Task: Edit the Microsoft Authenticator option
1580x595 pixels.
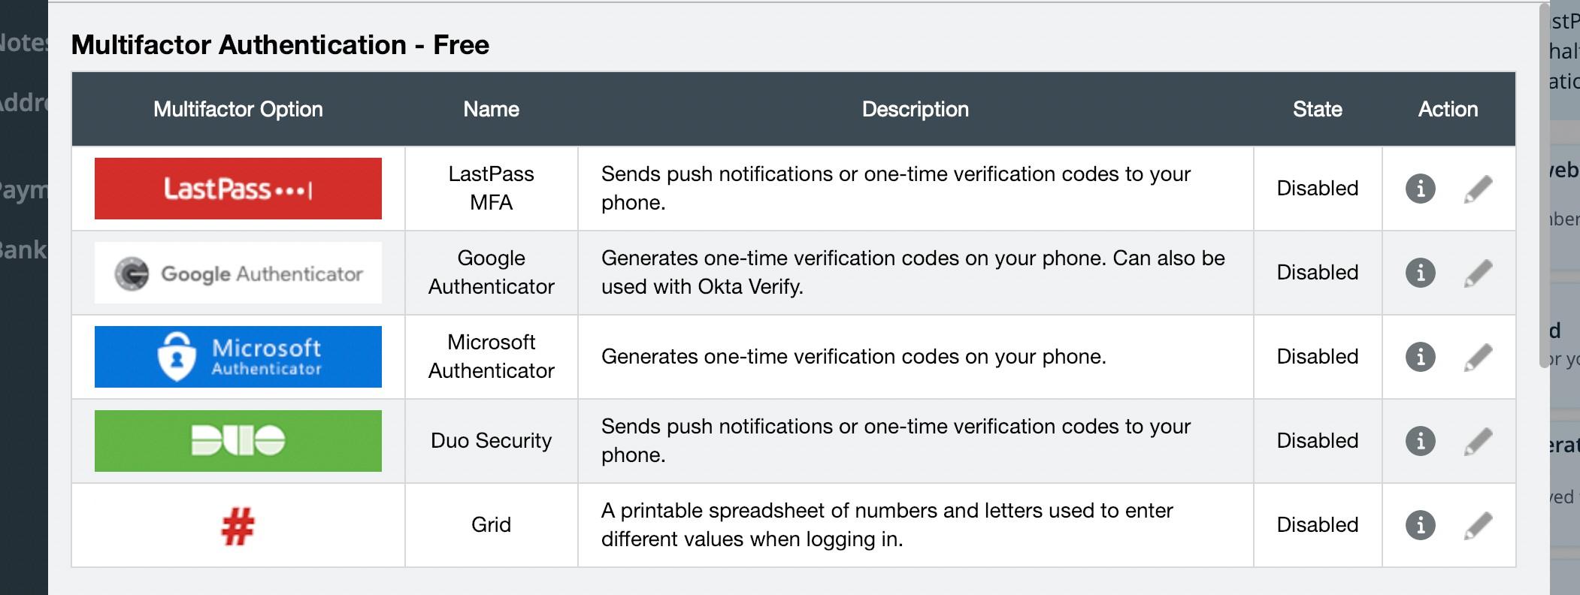Action: pyautogui.click(x=1478, y=357)
